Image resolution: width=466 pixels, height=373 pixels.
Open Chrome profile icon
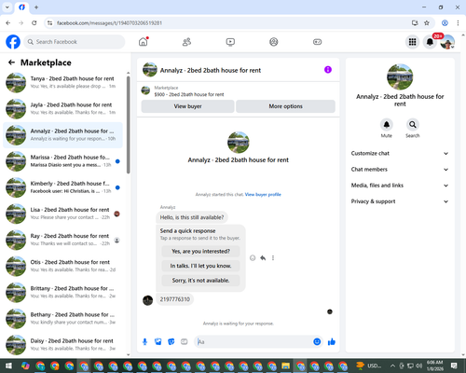click(445, 23)
